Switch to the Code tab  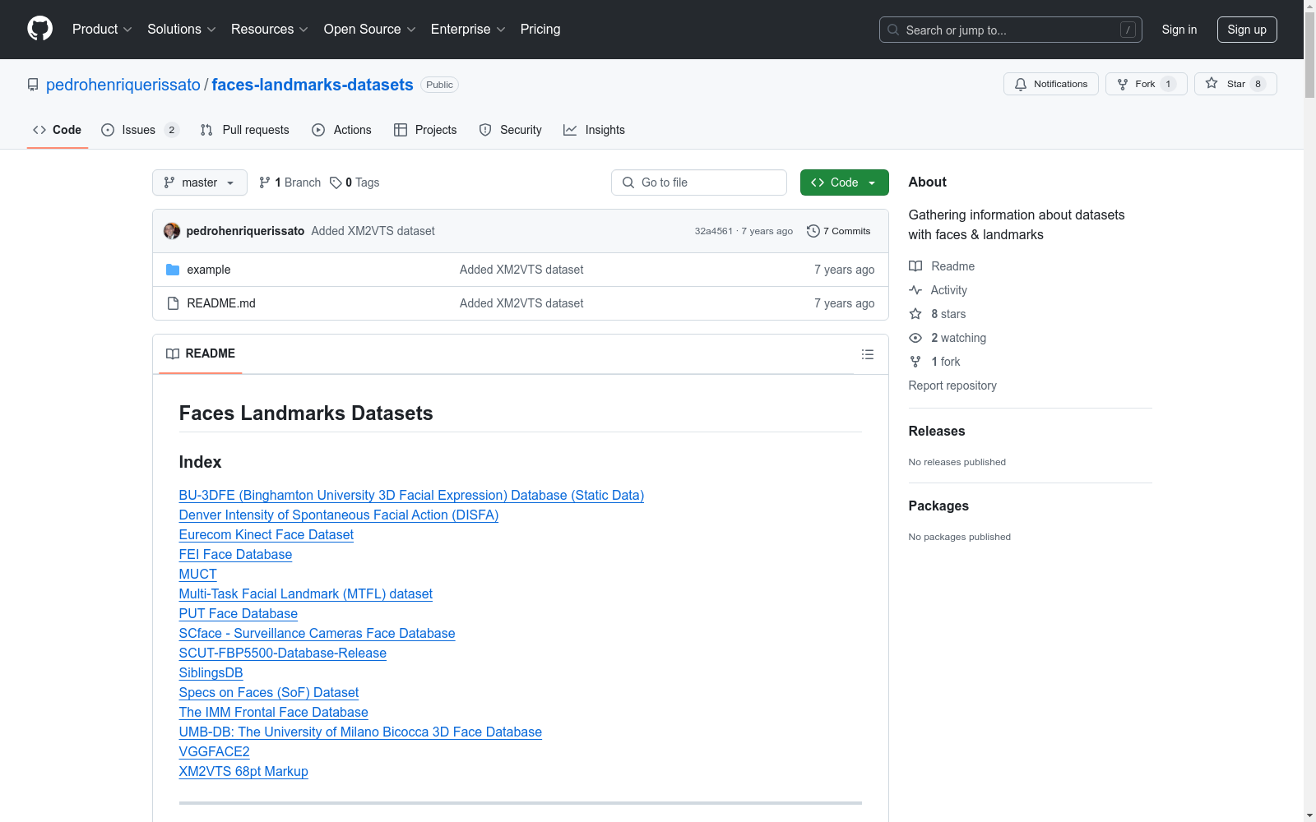pos(58,130)
